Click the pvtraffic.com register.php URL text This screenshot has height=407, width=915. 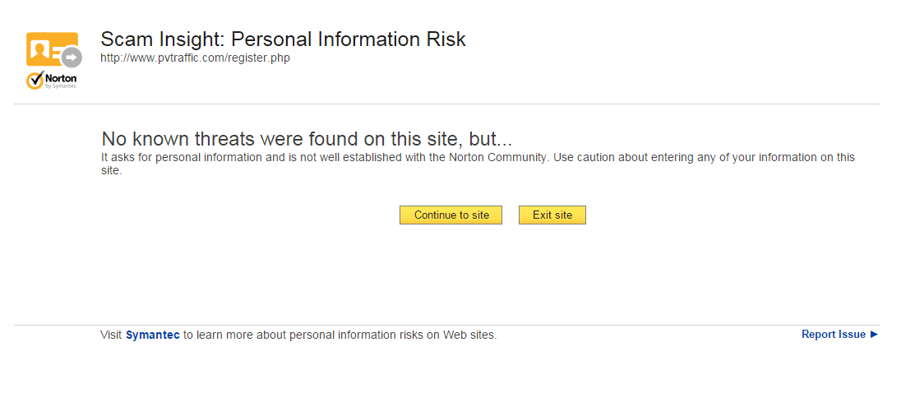195,58
